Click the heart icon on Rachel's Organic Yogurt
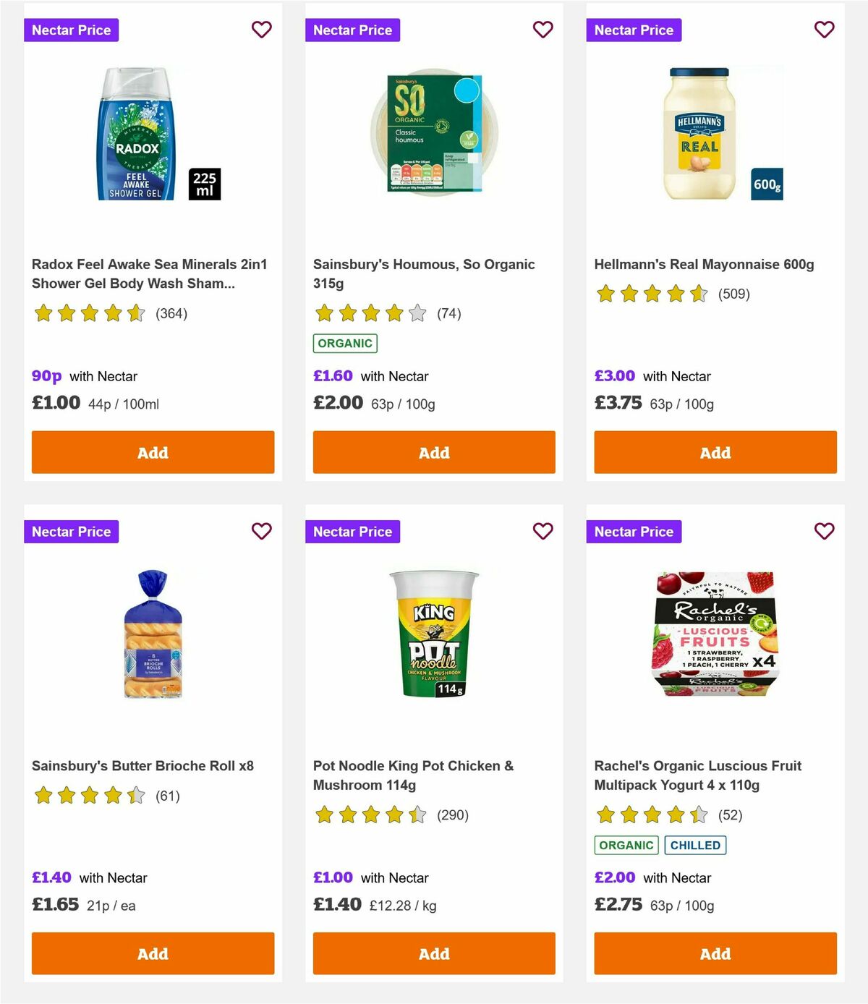The width and height of the screenshot is (868, 1004). pos(824,531)
